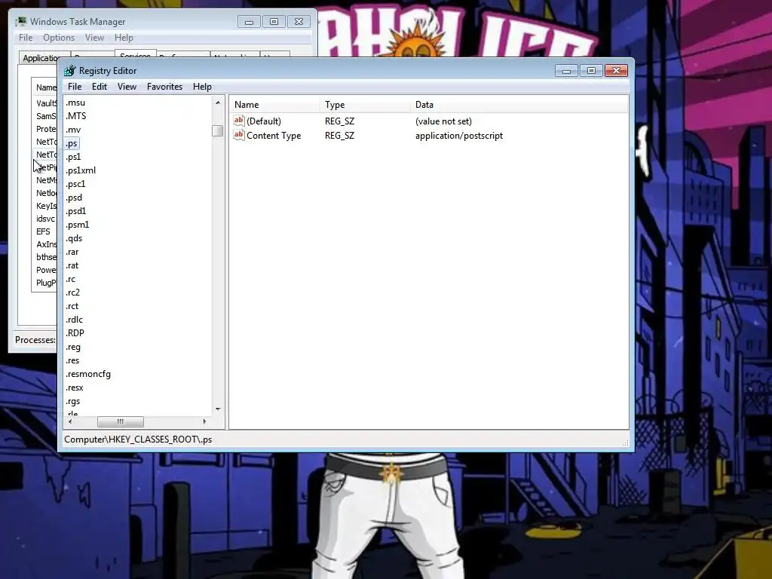772x579 pixels.
Task: Click Task Manager's Name column header
Action: pyautogui.click(x=46, y=87)
